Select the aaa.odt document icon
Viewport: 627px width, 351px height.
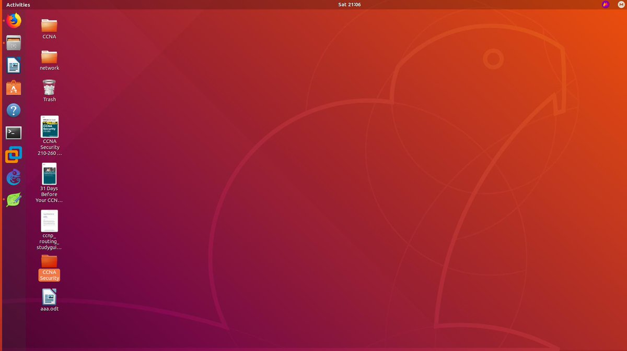pyautogui.click(x=49, y=297)
